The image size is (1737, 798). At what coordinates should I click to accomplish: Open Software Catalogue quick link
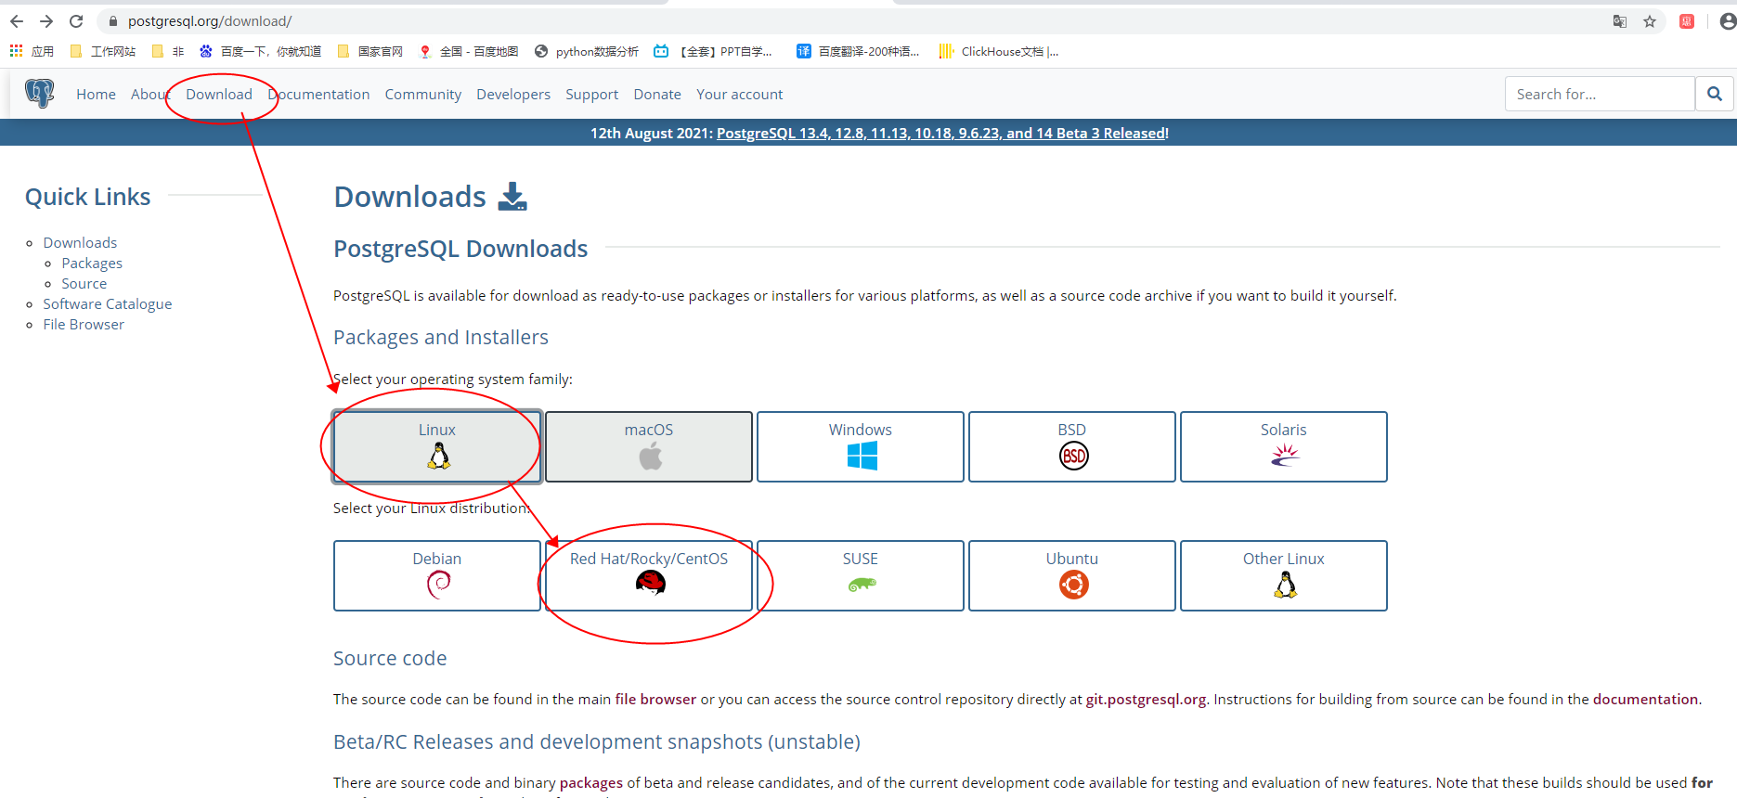click(108, 303)
